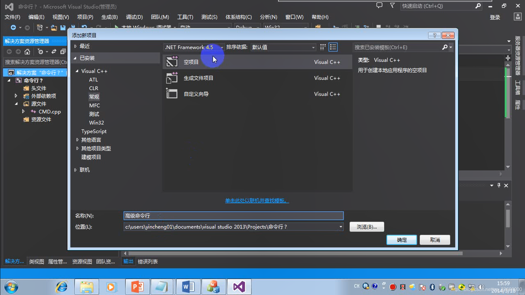The image size is (525, 295).
Task: Open the 工具(T) menu
Action: click(x=185, y=17)
